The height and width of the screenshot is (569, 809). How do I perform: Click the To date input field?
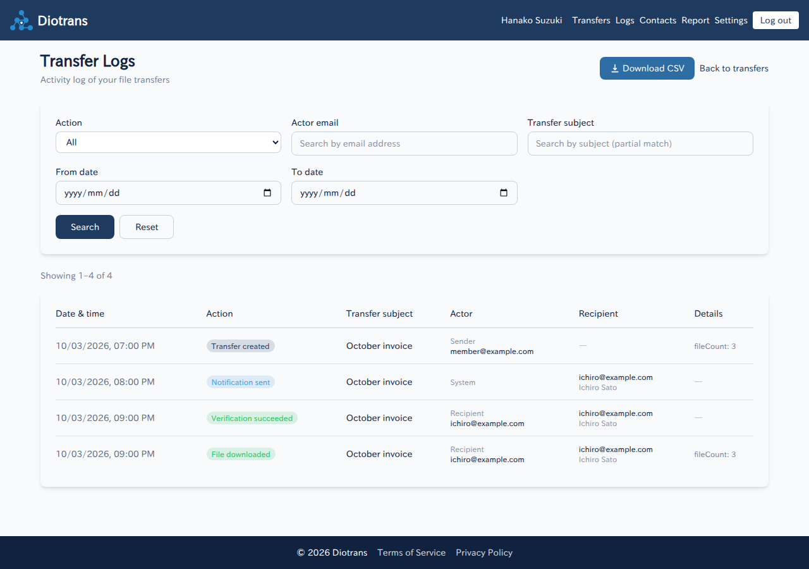coord(404,193)
